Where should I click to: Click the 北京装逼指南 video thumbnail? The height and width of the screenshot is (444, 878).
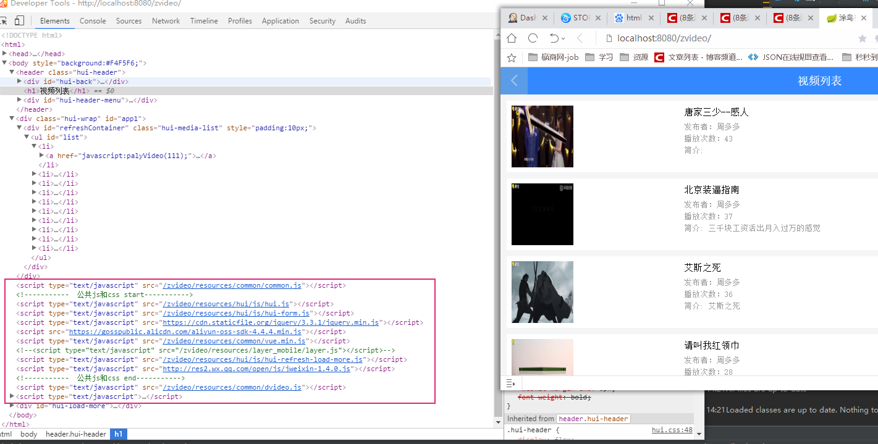[542, 214]
